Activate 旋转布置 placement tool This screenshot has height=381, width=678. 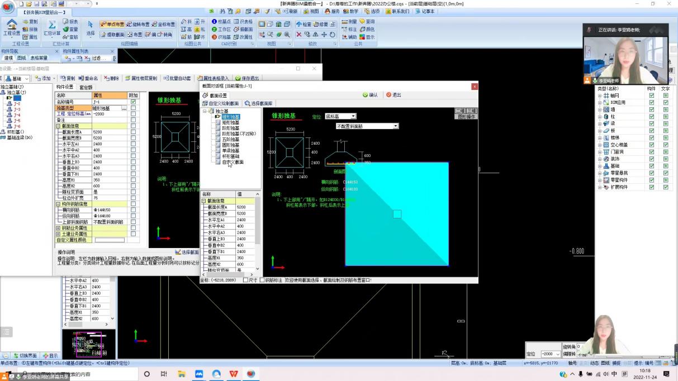pyautogui.click(x=138, y=24)
